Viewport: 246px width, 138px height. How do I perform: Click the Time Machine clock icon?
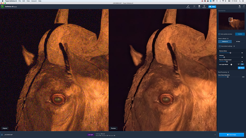point(217,1)
